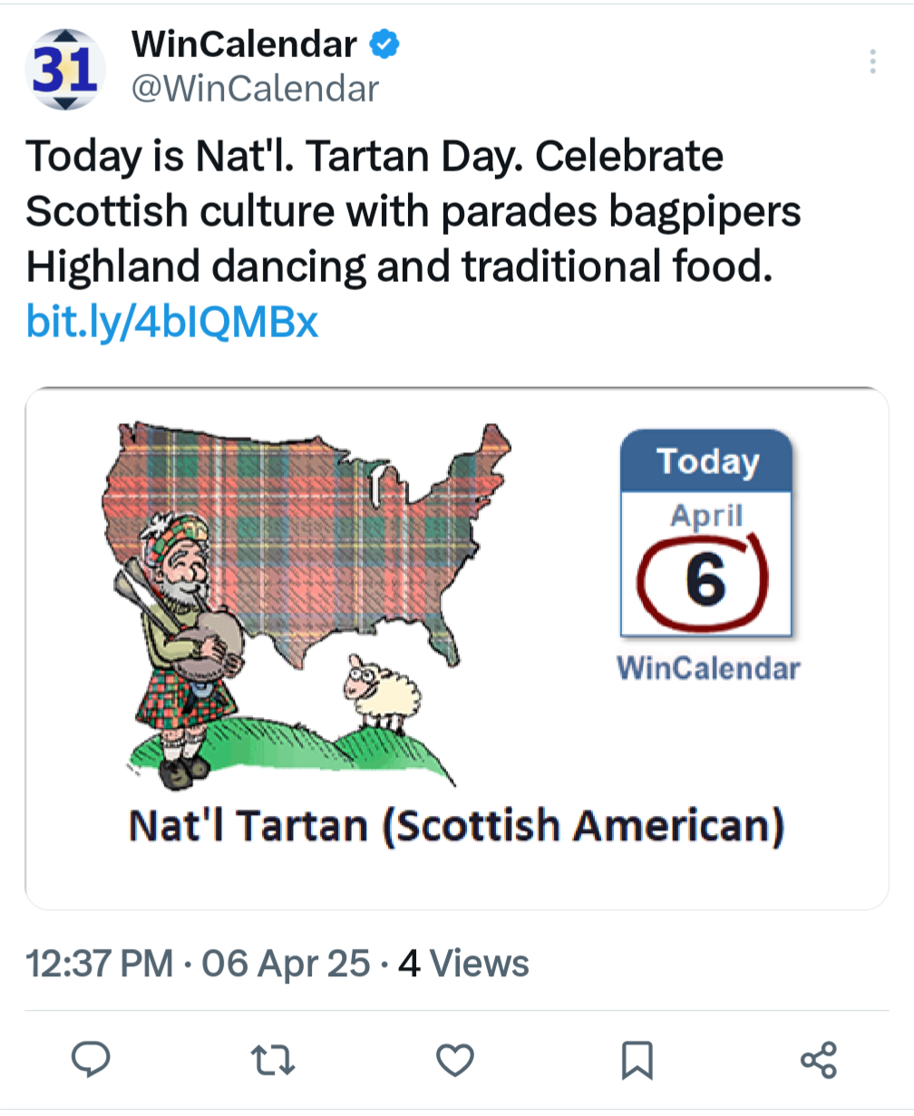Click the tweet body text
Image resolution: width=914 pixels, height=1116 pixels.
tap(413, 211)
